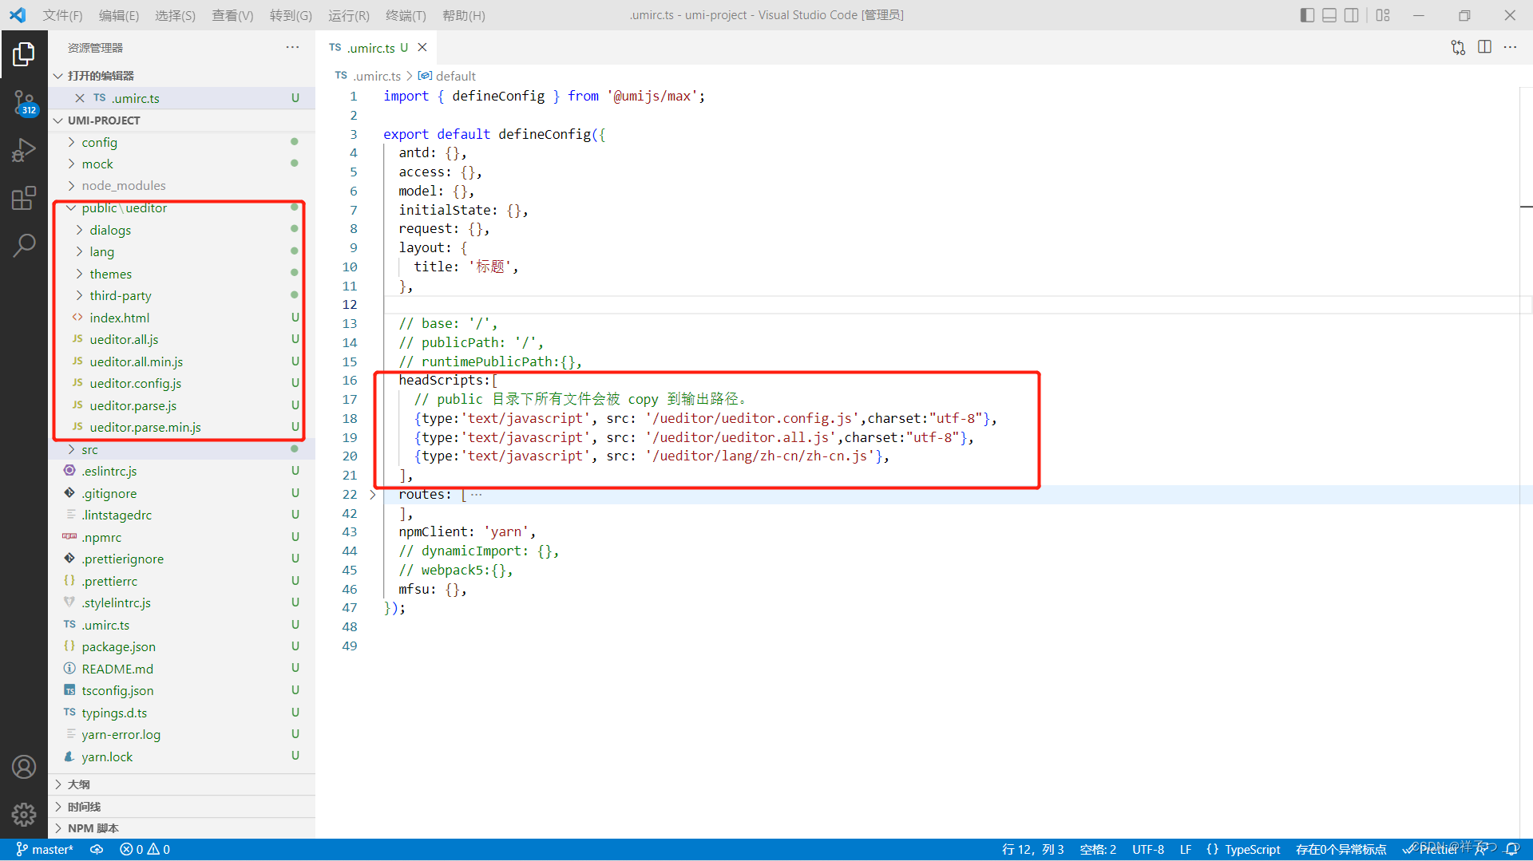Open yarn.lock file

click(x=182, y=756)
